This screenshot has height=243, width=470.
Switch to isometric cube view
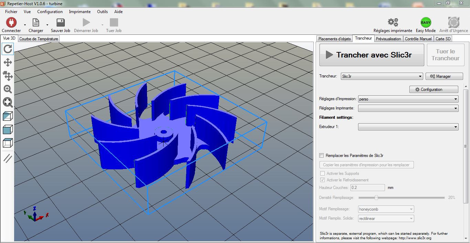[x=8, y=116]
